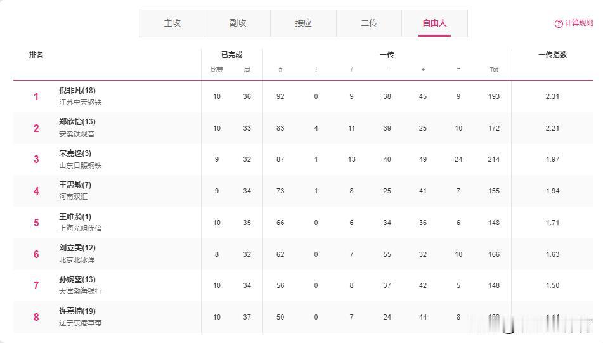The height and width of the screenshot is (343, 603).
Task: Click the 一传指数 column header
Action: 552,55
